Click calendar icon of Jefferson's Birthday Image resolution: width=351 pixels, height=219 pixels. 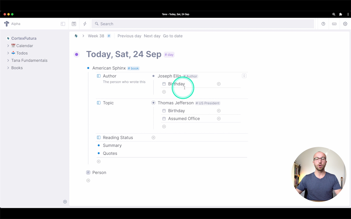164,111
